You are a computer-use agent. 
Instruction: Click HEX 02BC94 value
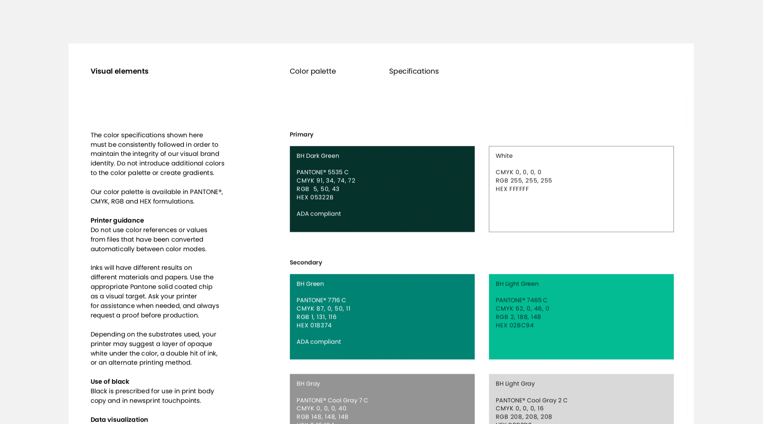(515, 325)
